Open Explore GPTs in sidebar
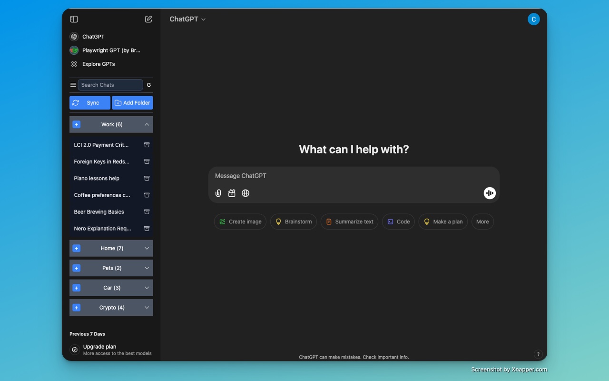The image size is (609, 381). click(98, 64)
